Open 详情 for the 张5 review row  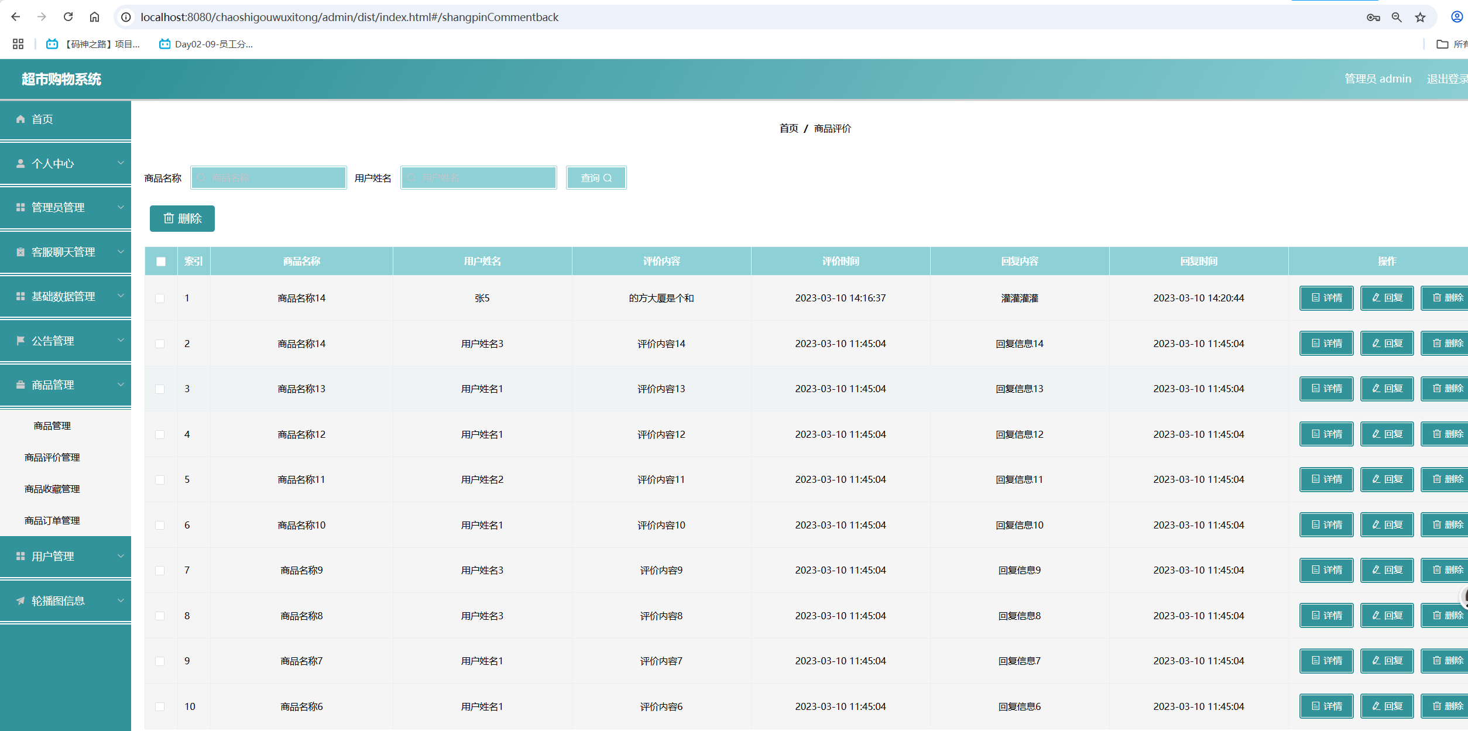[x=1326, y=298]
